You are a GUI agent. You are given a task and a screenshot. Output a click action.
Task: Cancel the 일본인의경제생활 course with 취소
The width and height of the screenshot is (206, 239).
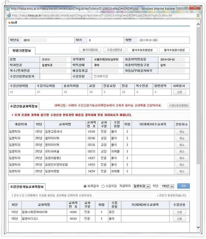182,165
